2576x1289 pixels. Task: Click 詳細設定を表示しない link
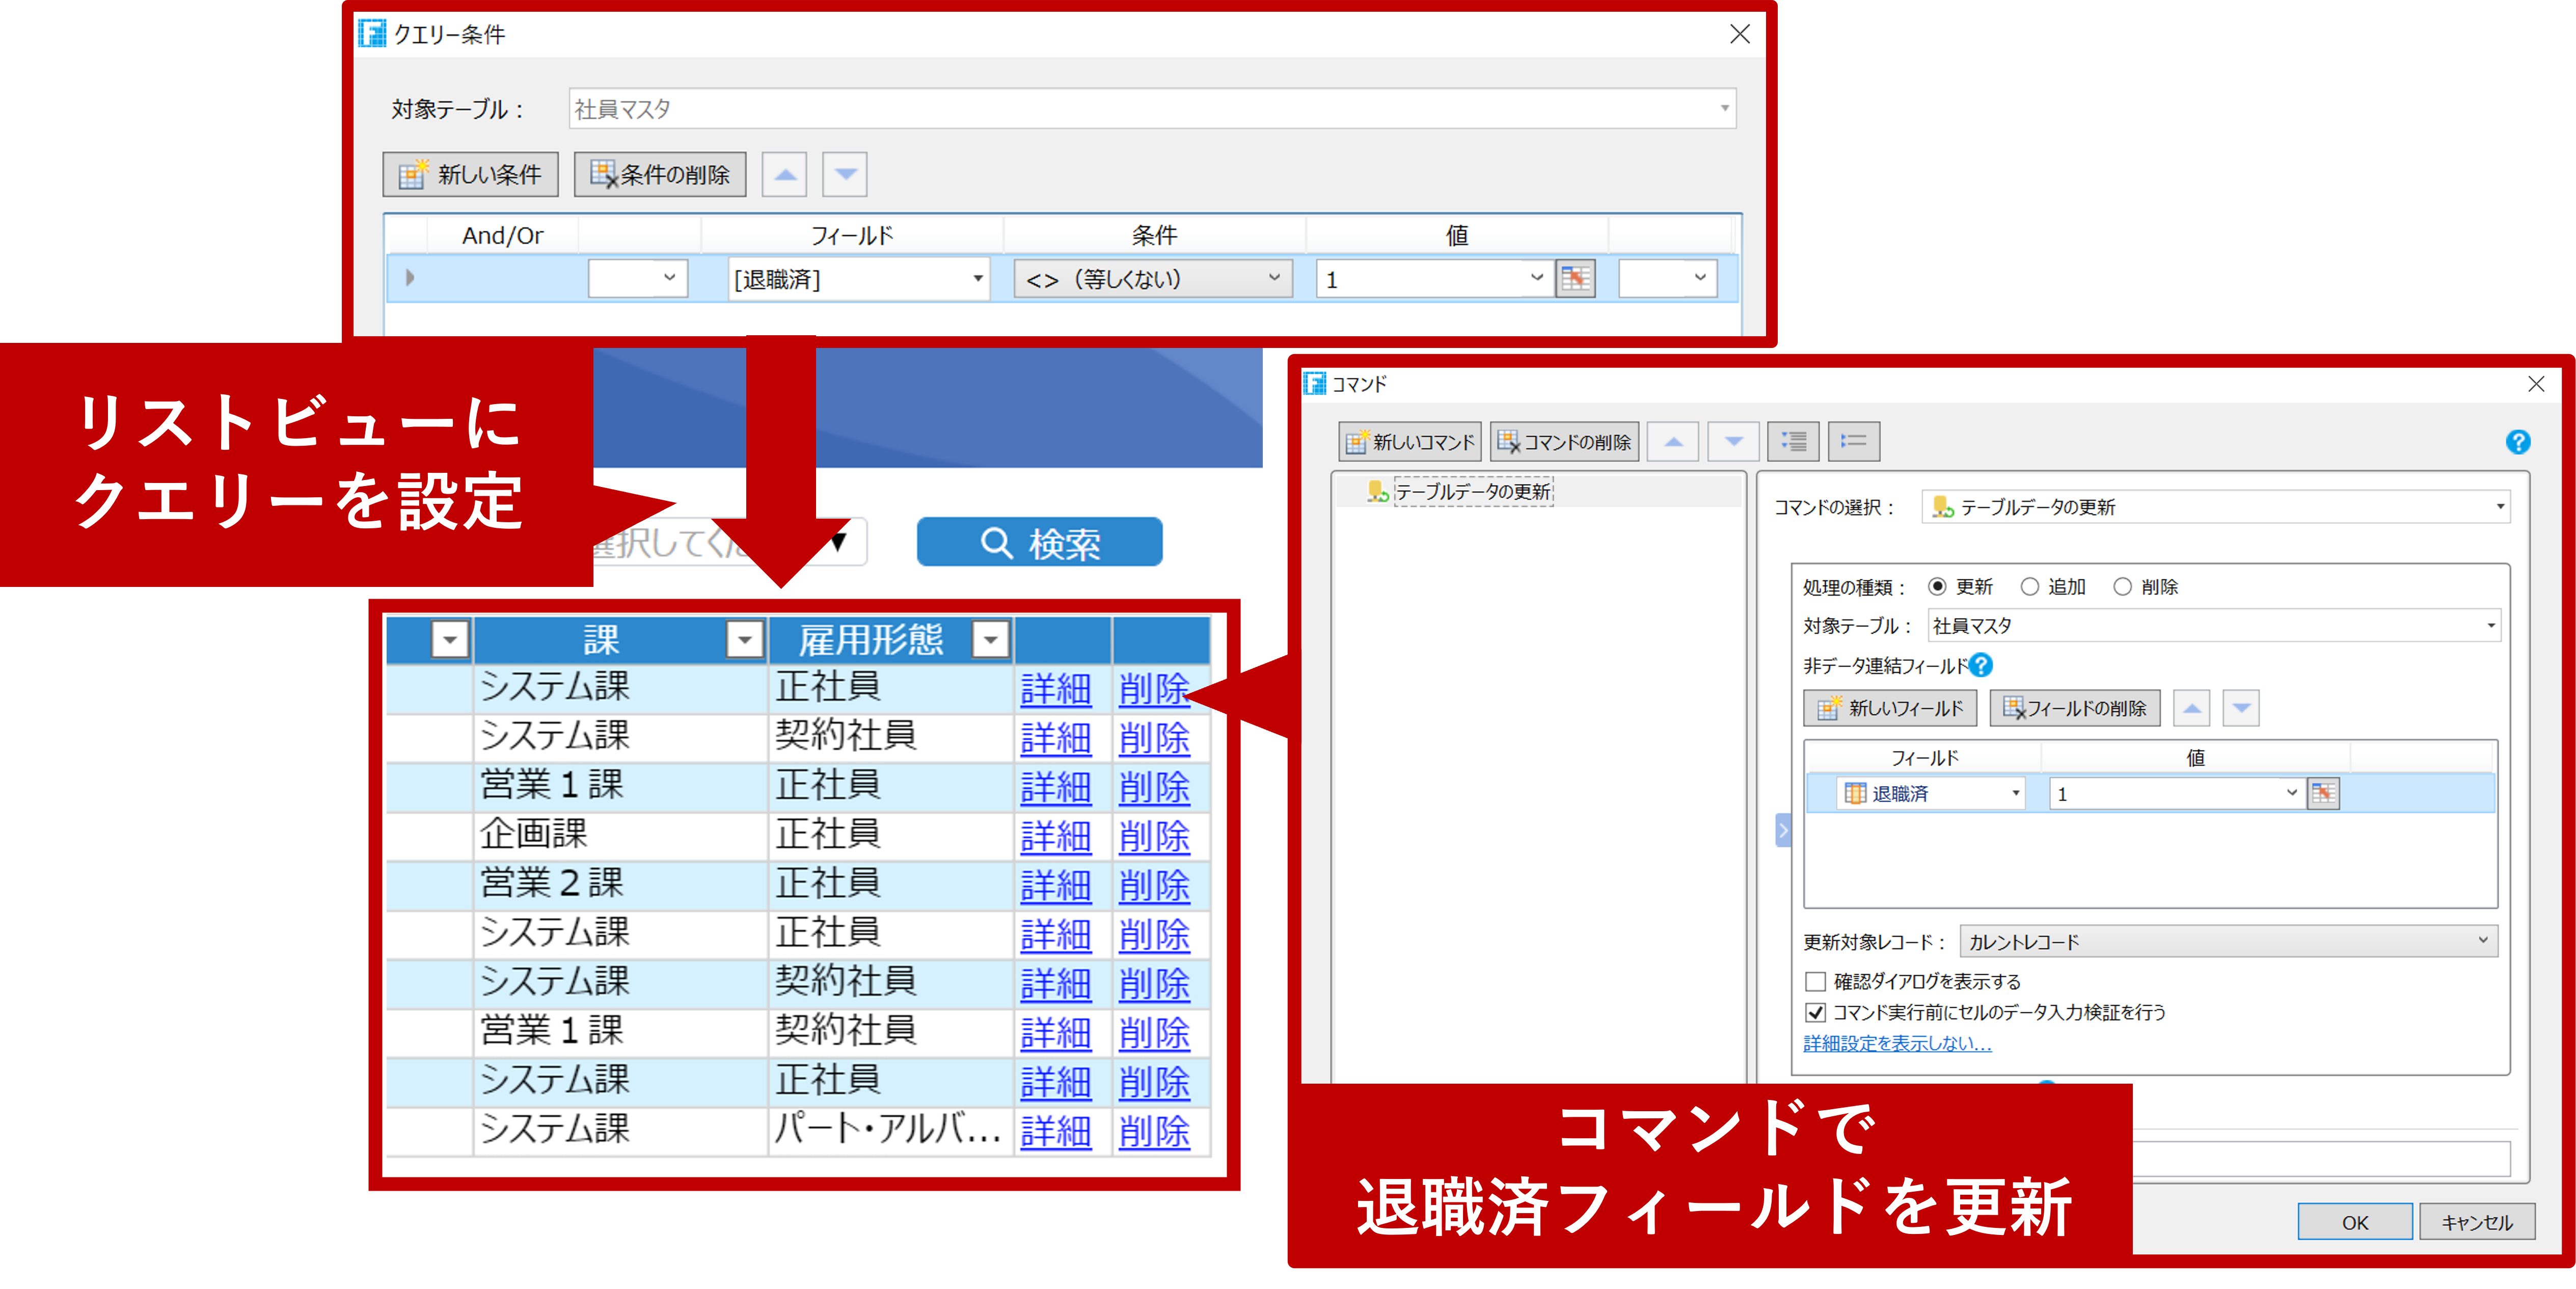click(x=1897, y=1043)
